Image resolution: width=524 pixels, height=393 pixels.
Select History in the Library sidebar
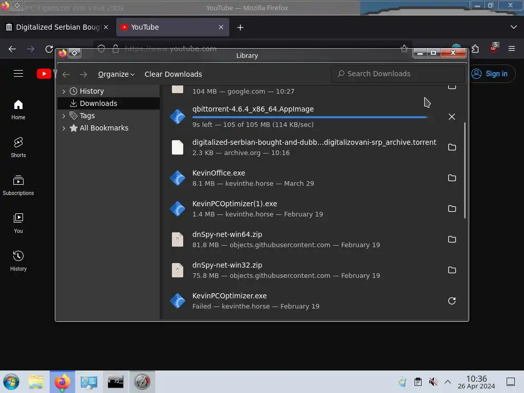(x=108, y=91)
